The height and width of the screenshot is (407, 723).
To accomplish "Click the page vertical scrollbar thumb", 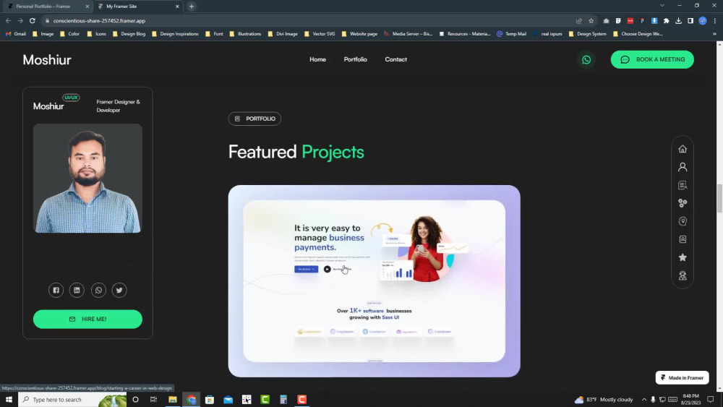I will point(719,198).
